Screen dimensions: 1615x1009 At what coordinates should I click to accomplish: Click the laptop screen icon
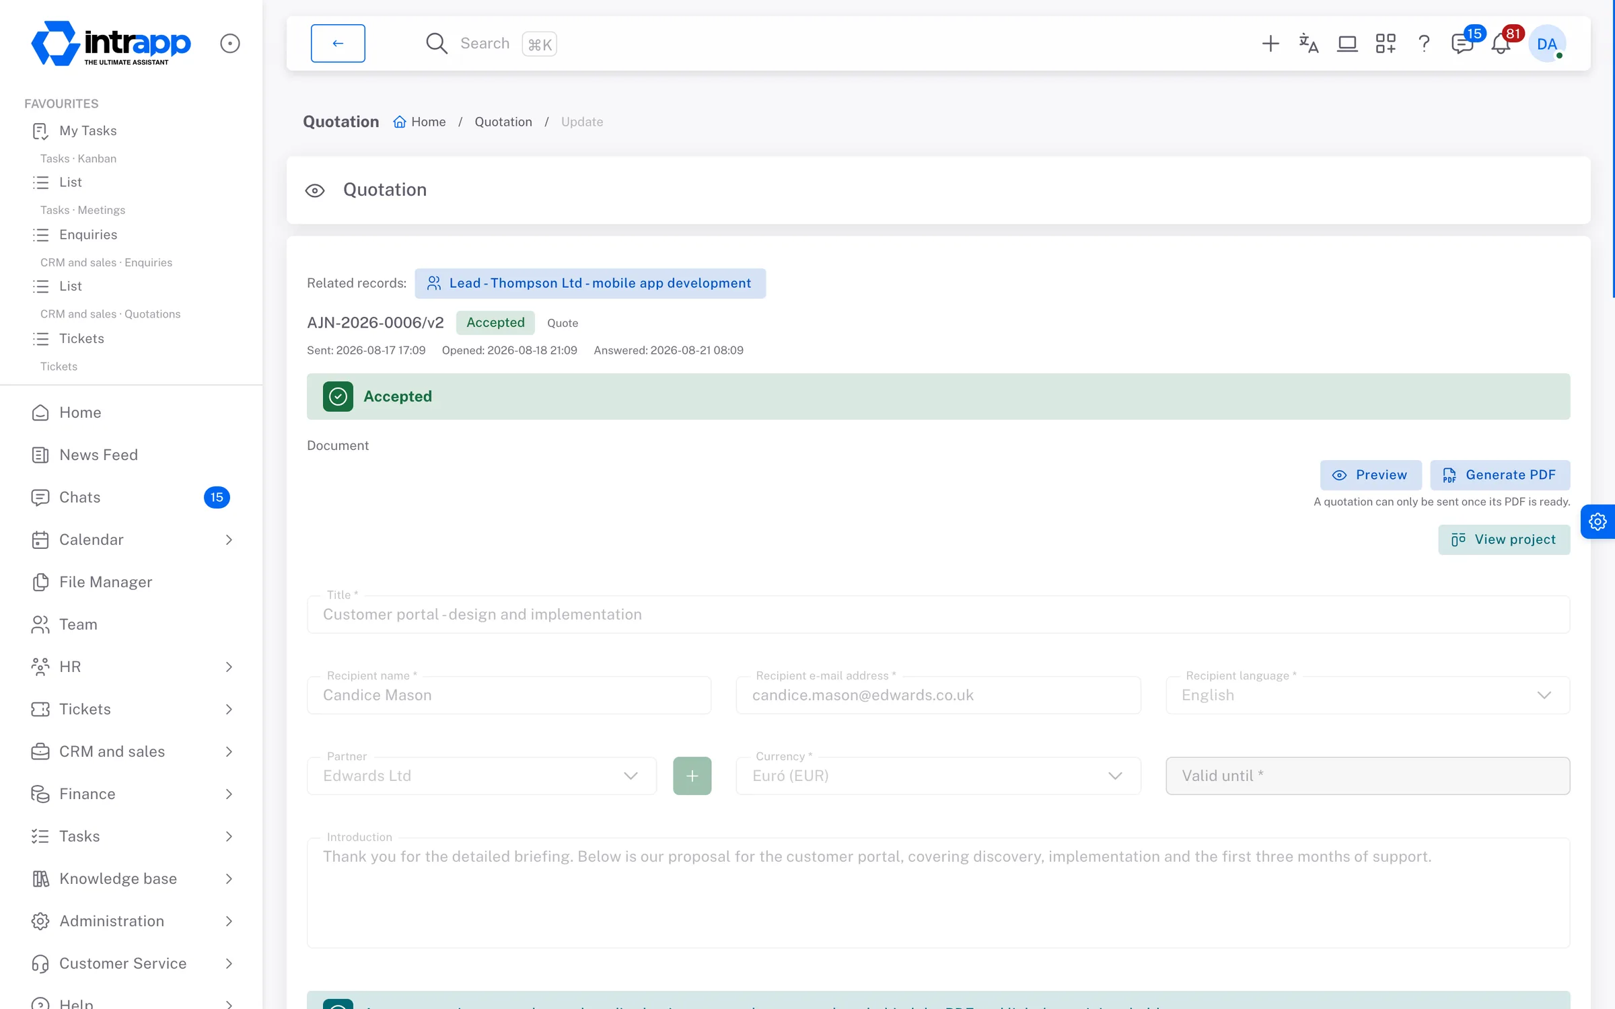pos(1347,44)
